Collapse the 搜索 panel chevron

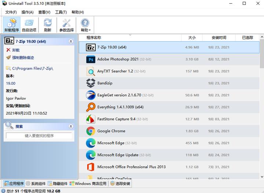(x=71, y=126)
